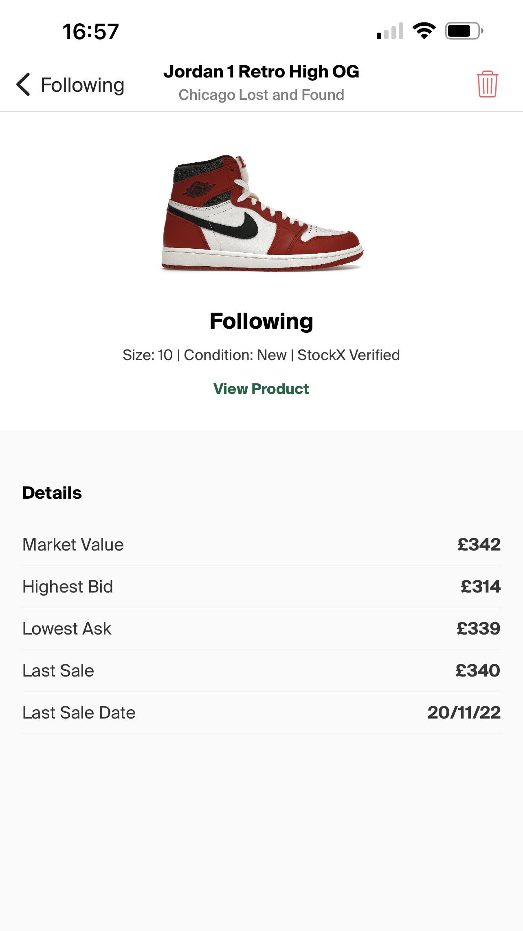Screen dimensions: 523x931
Task: Tap the Last Sale price £340
Action: pyautogui.click(x=478, y=670)
